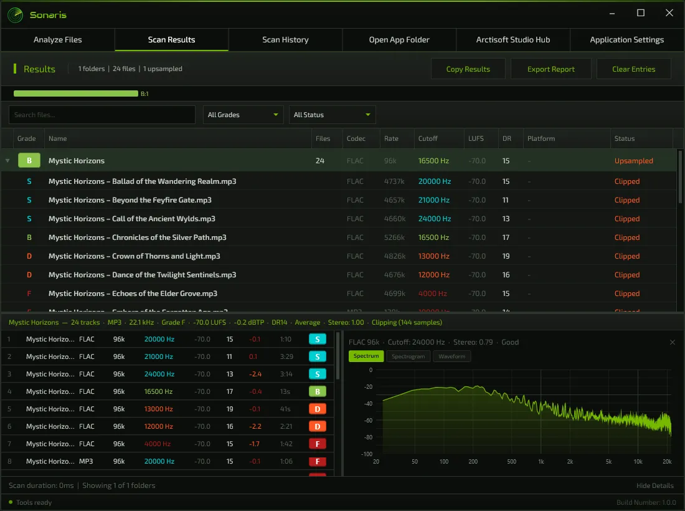Select Call of the Ancient Wylds.mp3 row

click(339, 219)
